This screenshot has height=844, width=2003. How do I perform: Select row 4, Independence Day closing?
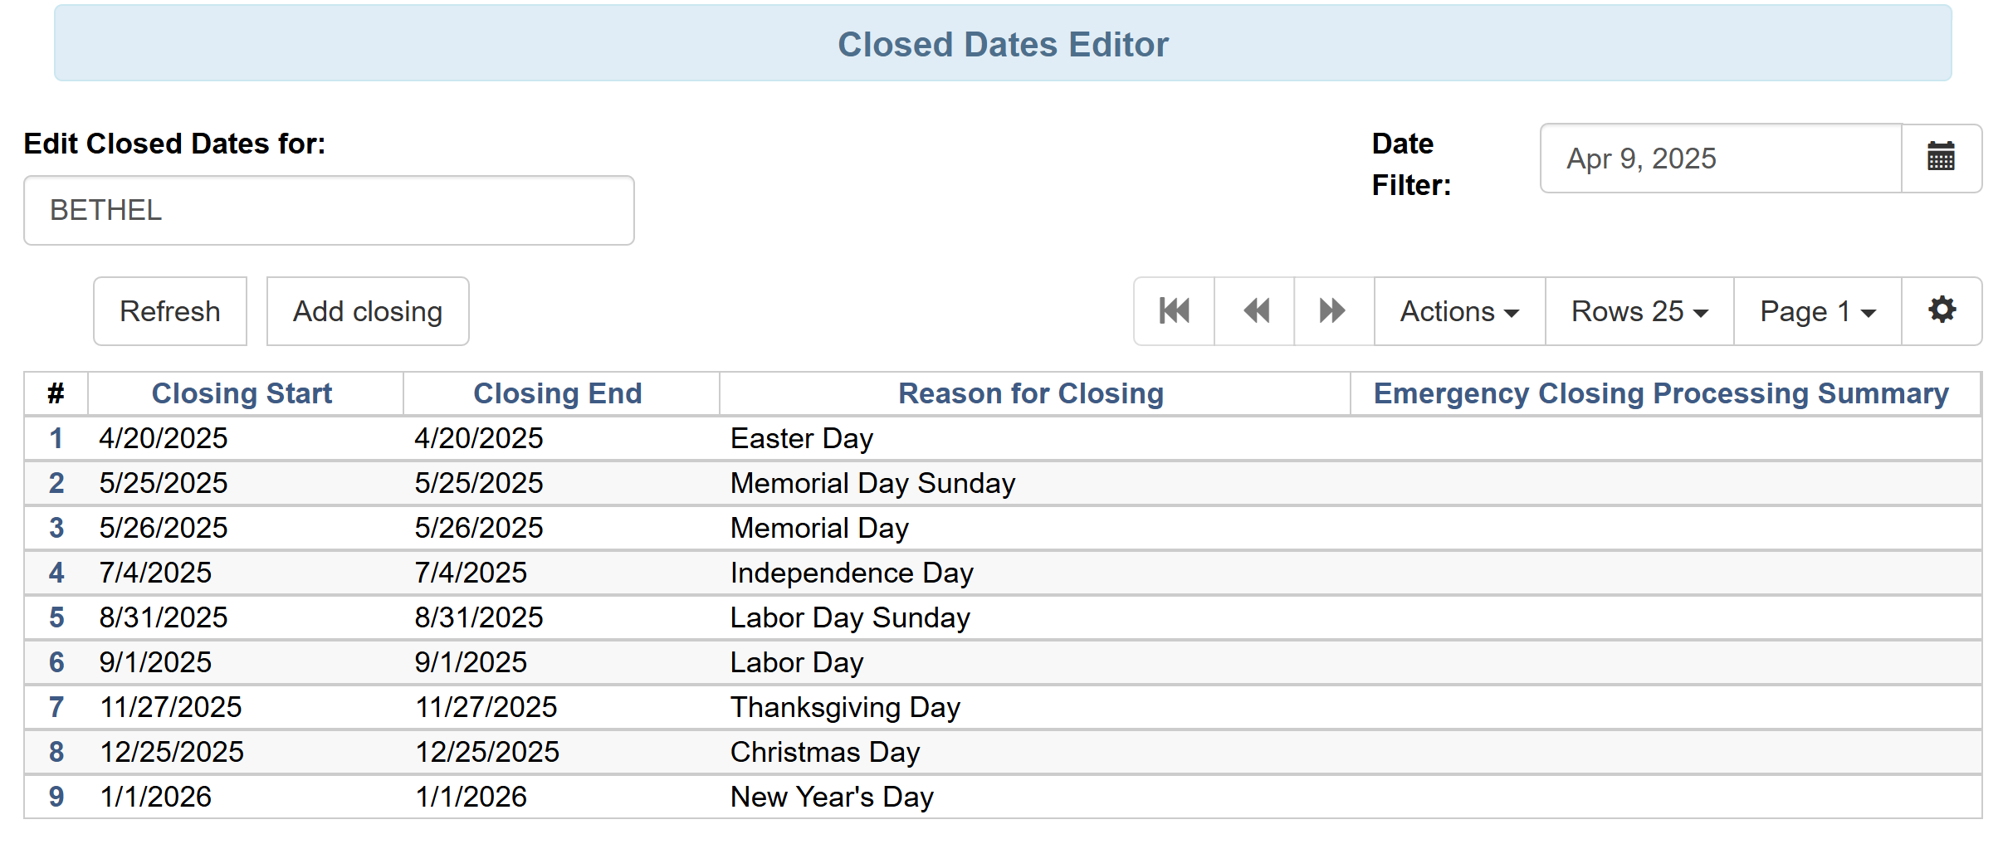55,572
